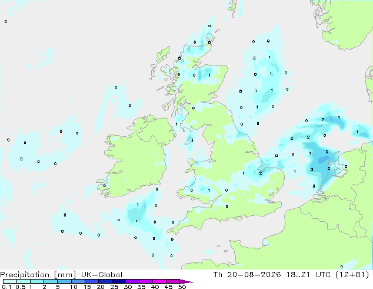Click the 10–15 mm legend color swatch
The width and height of the screenshot is (373, 289).
(78, 281)
